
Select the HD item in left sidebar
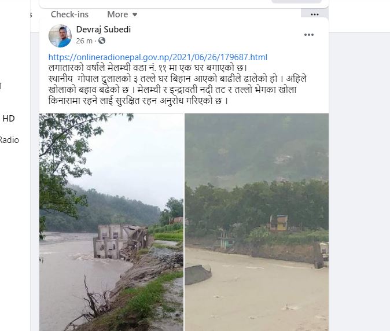click(x=9, y=119)
